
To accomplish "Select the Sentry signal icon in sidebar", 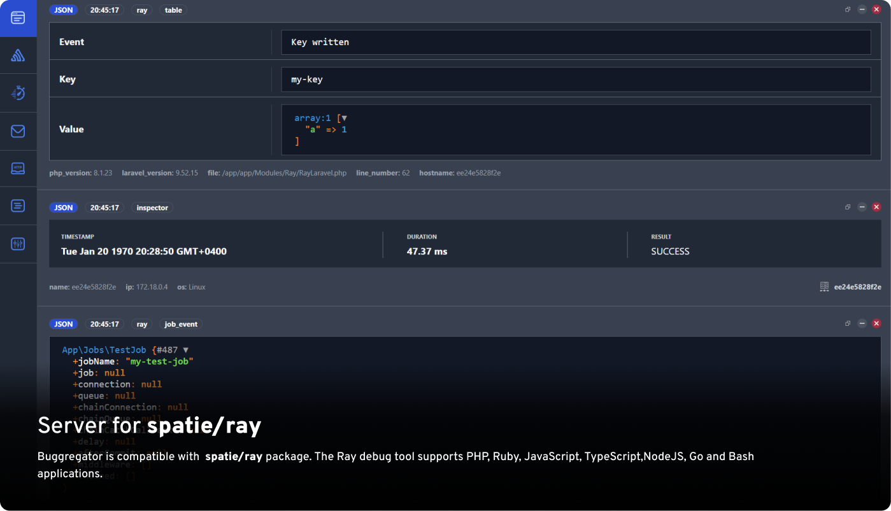I will point(18,55).
